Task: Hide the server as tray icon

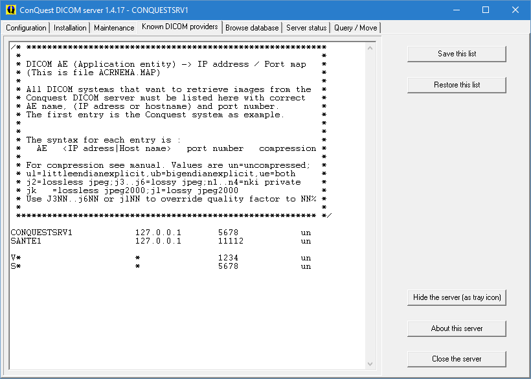Action: 457,297
